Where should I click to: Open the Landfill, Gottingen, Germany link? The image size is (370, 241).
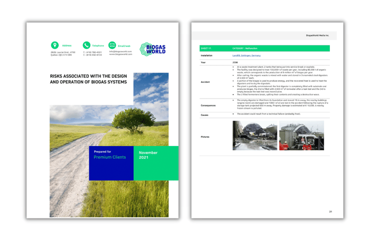click(x=246, y=55)
